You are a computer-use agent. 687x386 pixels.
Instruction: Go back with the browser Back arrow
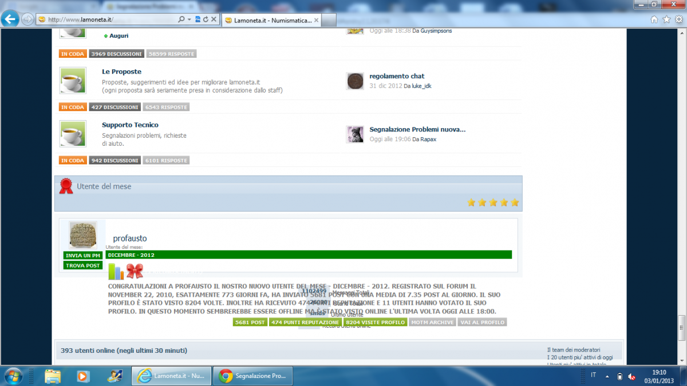coord(10,19)
